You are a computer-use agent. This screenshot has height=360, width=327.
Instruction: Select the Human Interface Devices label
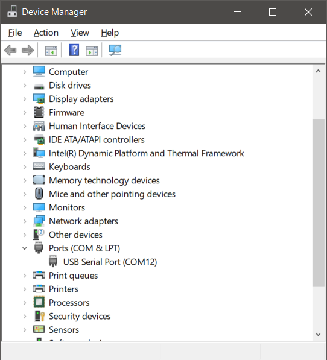tap(97, 126)
